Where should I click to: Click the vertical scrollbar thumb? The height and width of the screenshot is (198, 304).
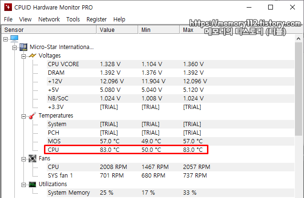[x=298, y=89]
